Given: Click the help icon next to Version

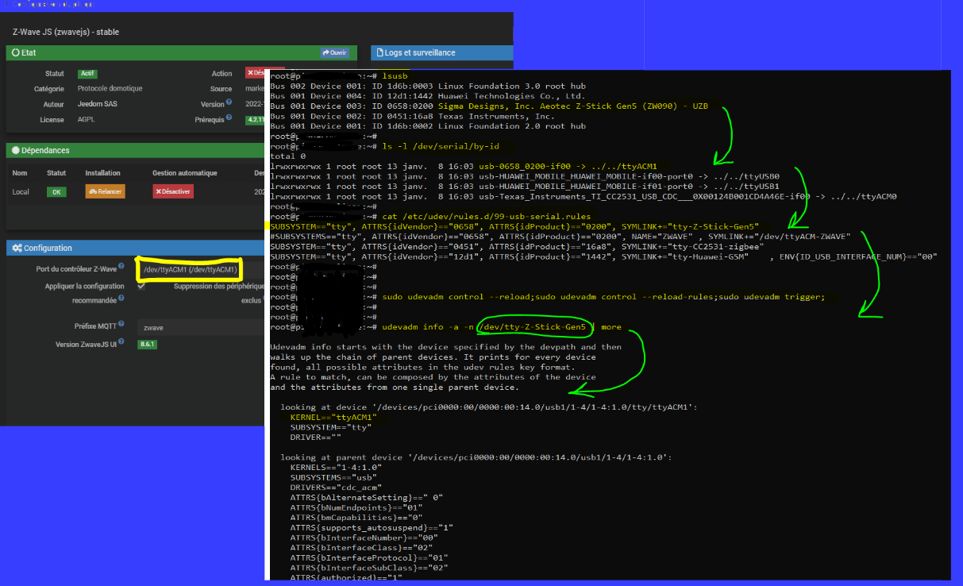Looking at the screenshot, I should 229,103.
